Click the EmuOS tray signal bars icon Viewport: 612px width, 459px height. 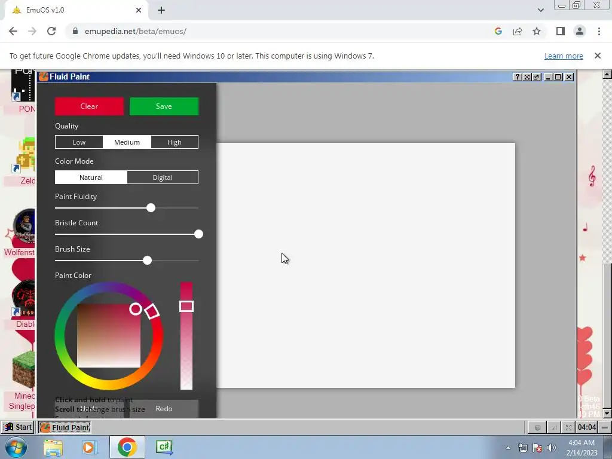(x=554, y=428)
